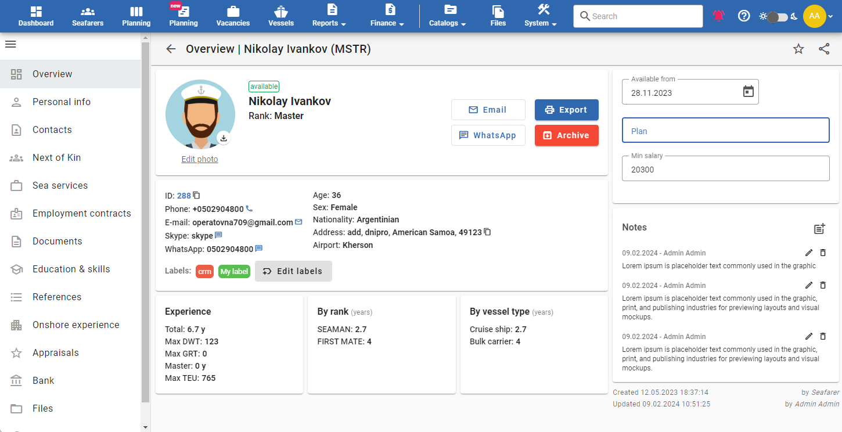Go to Vessels in top navigation
This screenshot has height=432, width=842.
[281, 16]
